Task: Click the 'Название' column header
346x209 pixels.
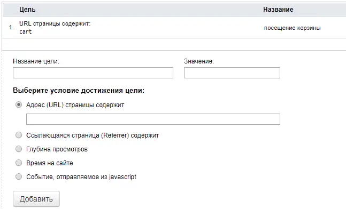Action: point(278,10)
